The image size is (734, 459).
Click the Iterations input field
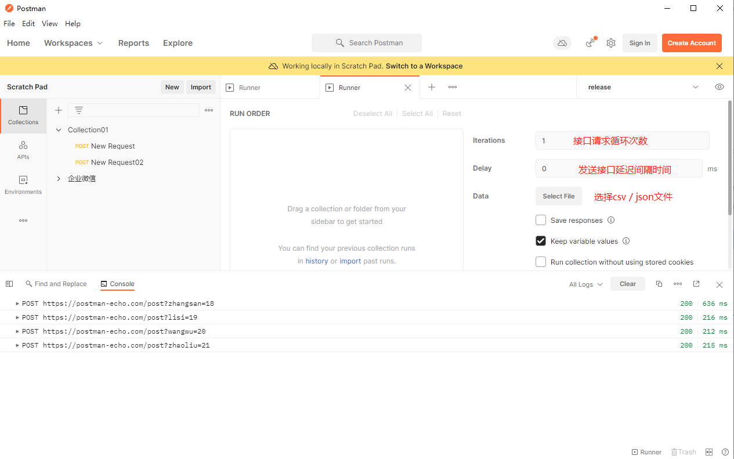622,140
